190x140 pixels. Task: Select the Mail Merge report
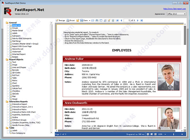(16, 41)
